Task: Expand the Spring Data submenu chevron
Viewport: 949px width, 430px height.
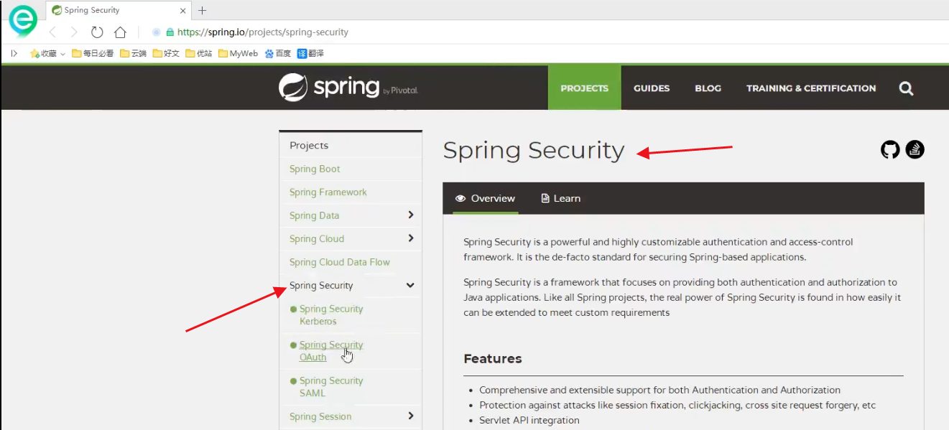Action: (x=411, y=215)
